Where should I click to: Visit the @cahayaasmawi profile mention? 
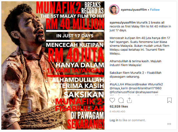click(x=147, y=92)
